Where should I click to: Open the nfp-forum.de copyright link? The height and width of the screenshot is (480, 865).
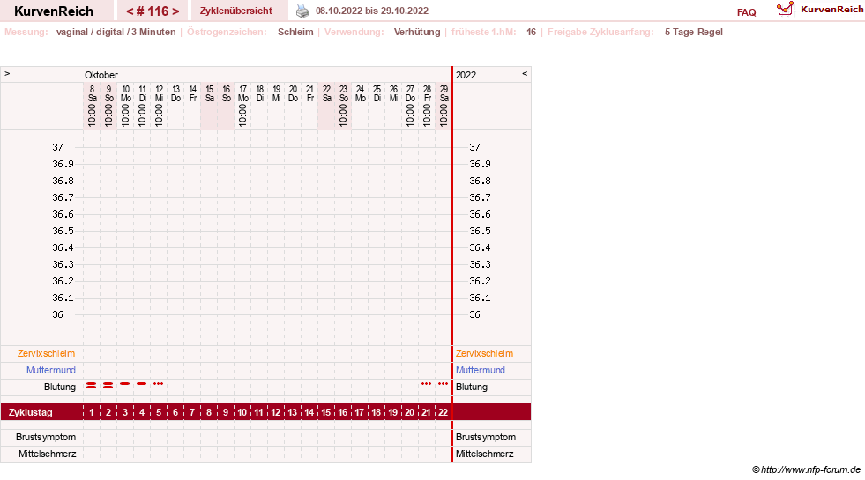pos(806,469)
